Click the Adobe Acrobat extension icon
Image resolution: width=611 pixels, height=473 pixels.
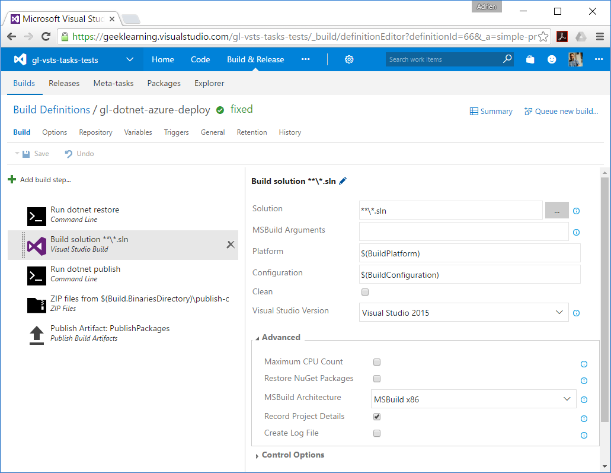pos(562,37)
